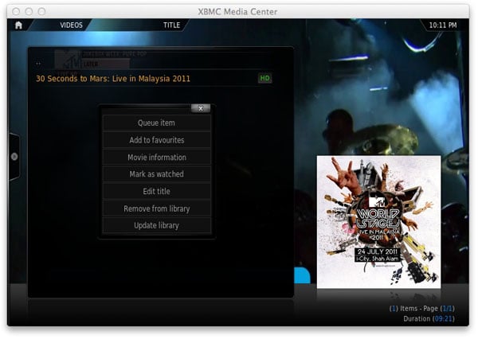Click the MTV World Stage poster thumbnail
The height and width of the screenshot is (339, 478).
tap(378, 222)
